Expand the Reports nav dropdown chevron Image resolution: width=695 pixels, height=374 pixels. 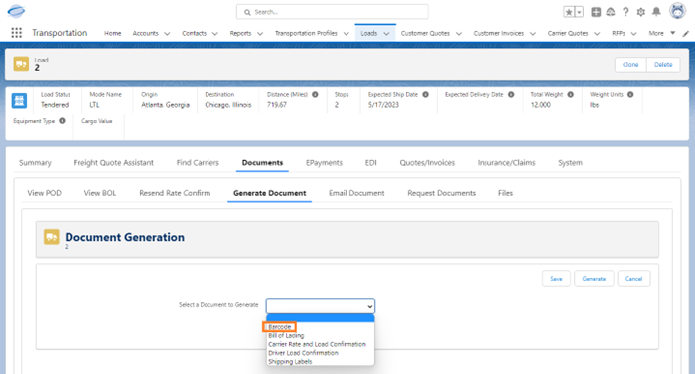260,34
